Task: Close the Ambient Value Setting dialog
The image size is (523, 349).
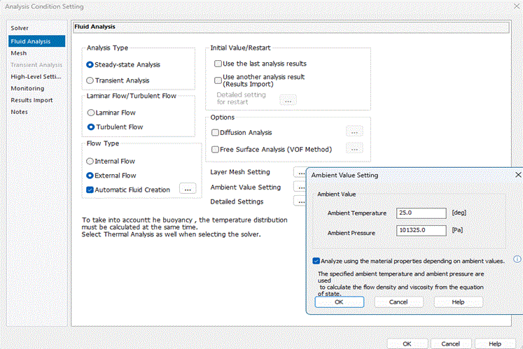Action: tap(517, 175)
